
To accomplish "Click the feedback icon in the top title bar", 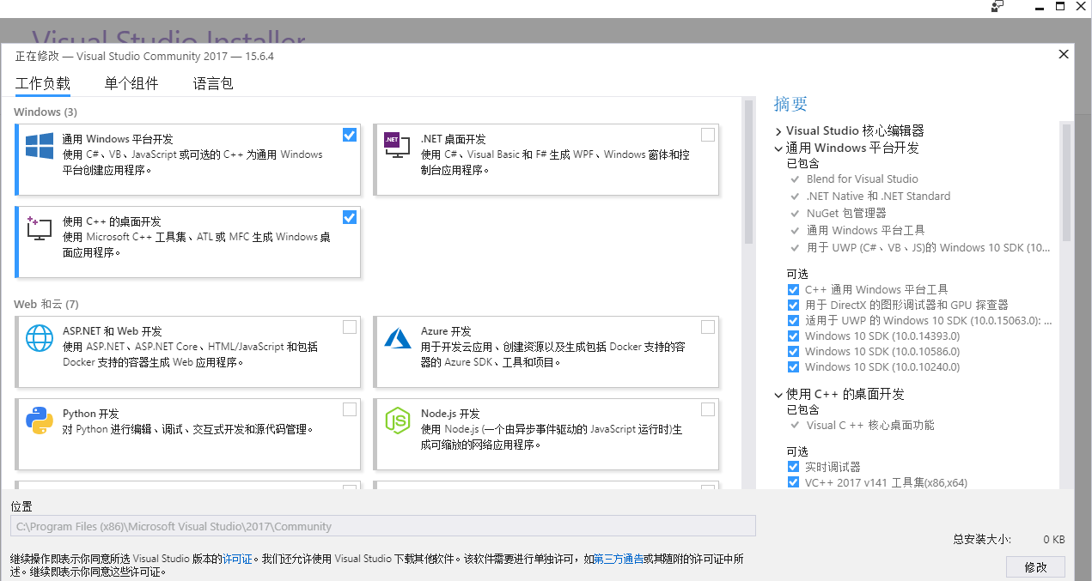I will tap(997, 6).
